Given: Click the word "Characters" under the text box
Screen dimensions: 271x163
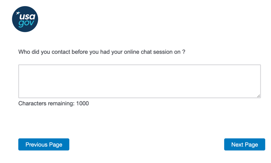Looking at the screenshot, I should [x=32, y=104].
